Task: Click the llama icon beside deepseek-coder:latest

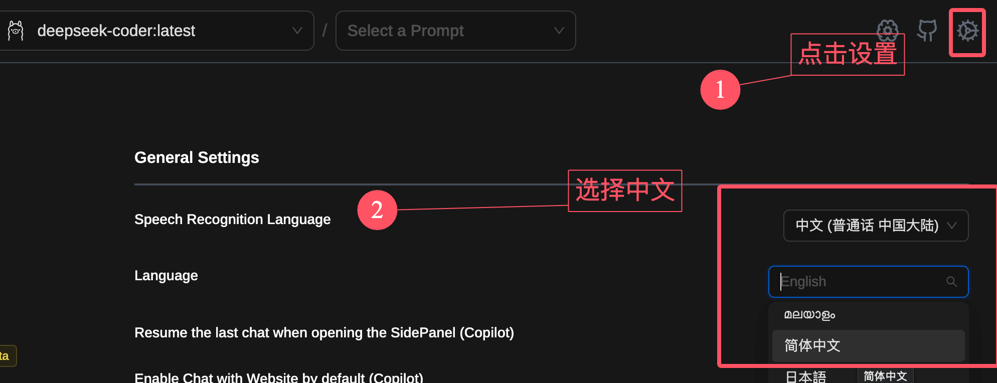Action: (x=16, y=31)
